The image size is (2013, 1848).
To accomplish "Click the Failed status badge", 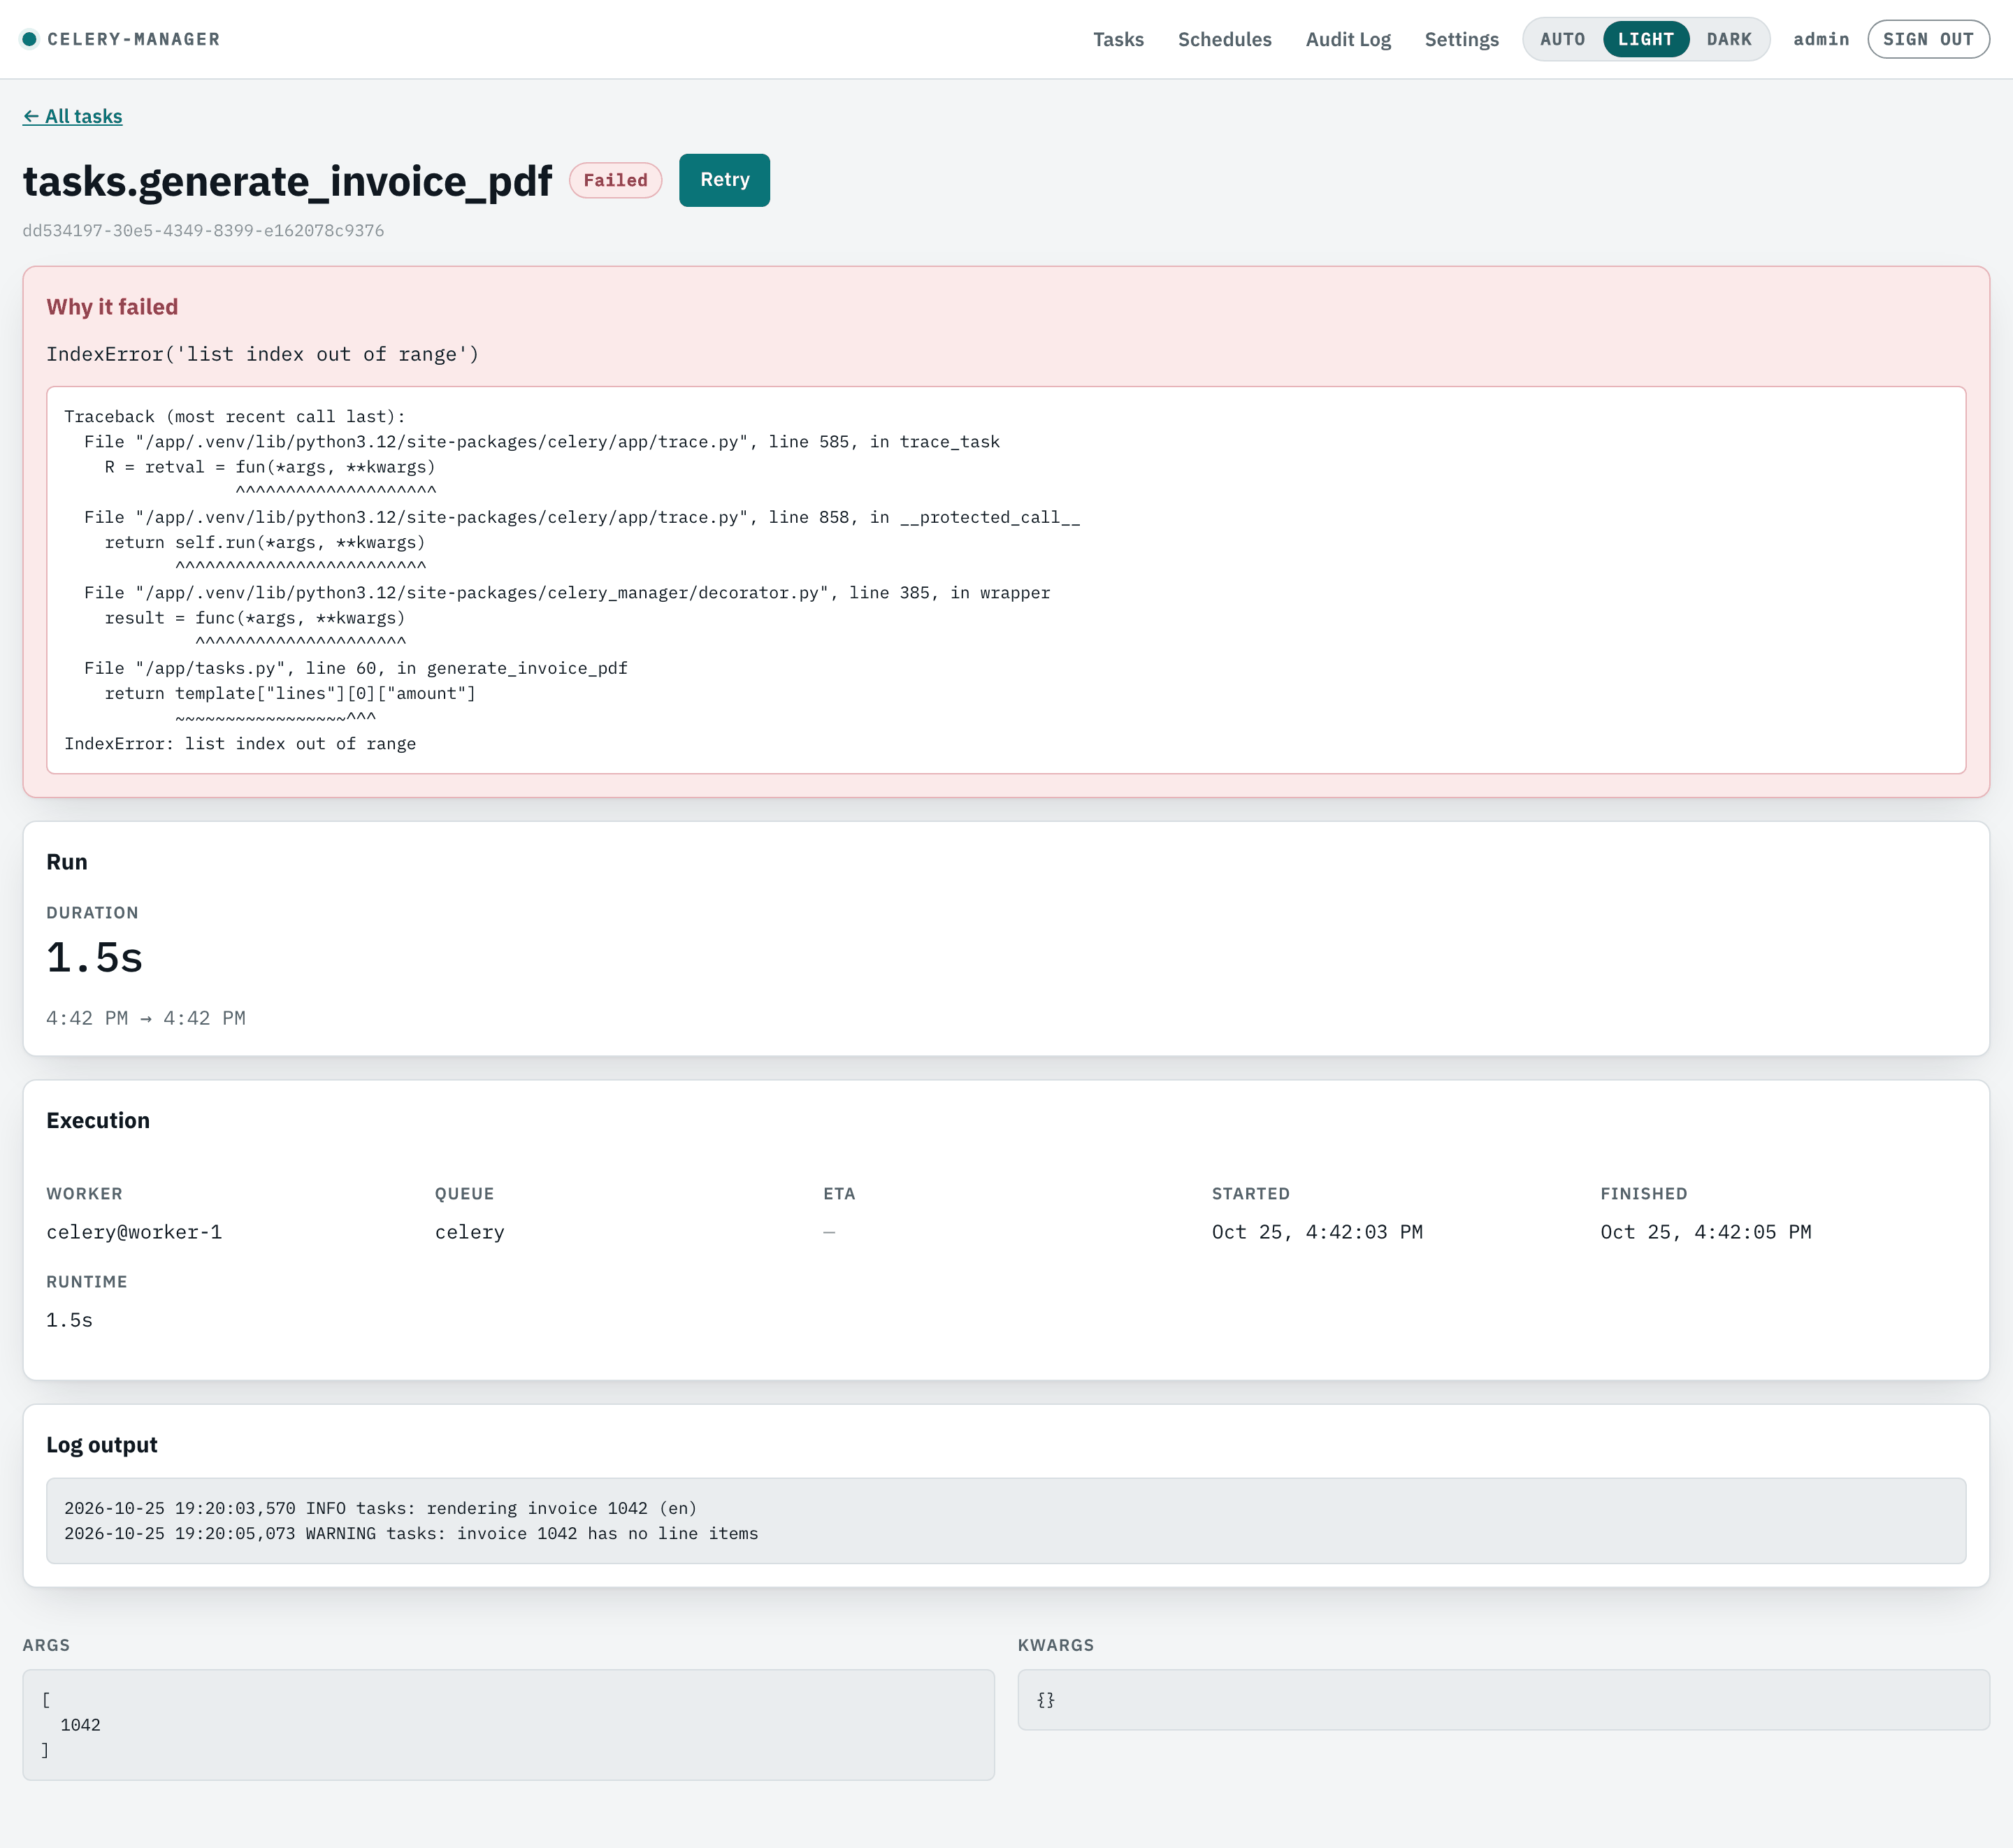I will click(x=615, y=180).
